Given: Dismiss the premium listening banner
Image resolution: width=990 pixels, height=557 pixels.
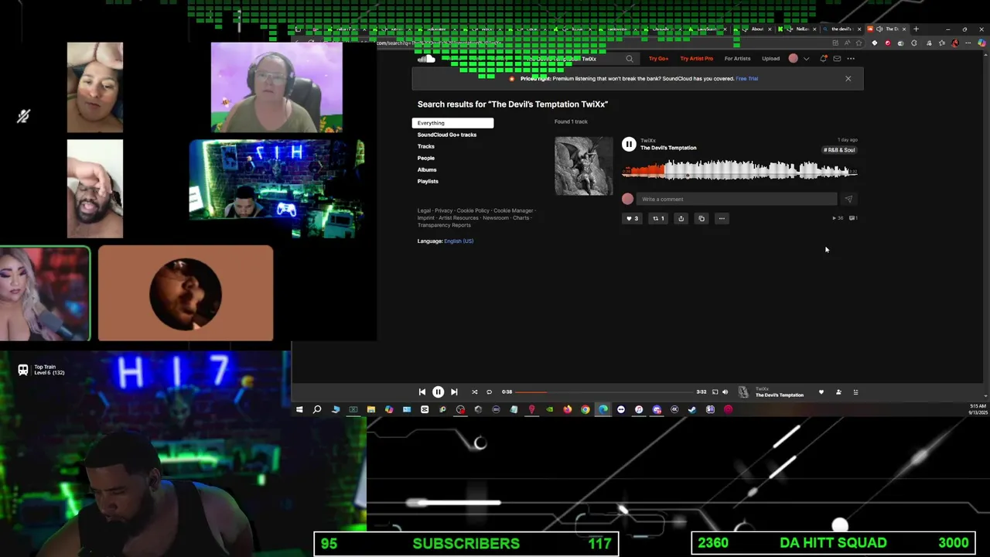Looking at the screenshot, I should point(848,78).
